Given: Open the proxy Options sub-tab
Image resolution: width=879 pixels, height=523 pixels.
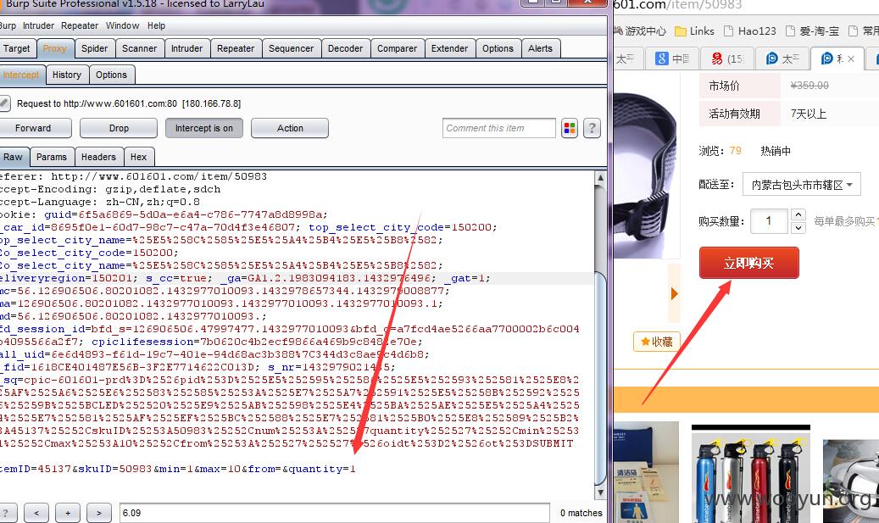Looking at the screenshot, I should 111,75.
